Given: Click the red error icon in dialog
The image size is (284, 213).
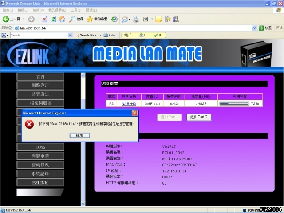Looking at the screenshot, I should click(29, 124).
